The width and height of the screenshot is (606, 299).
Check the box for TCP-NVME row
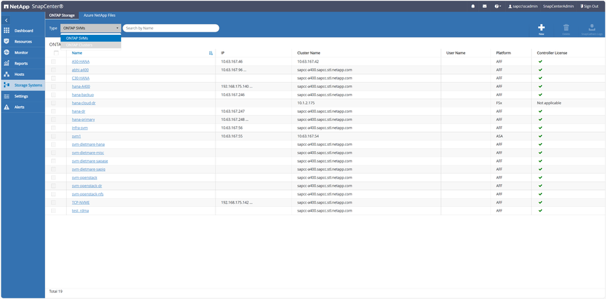pos(53,202)
